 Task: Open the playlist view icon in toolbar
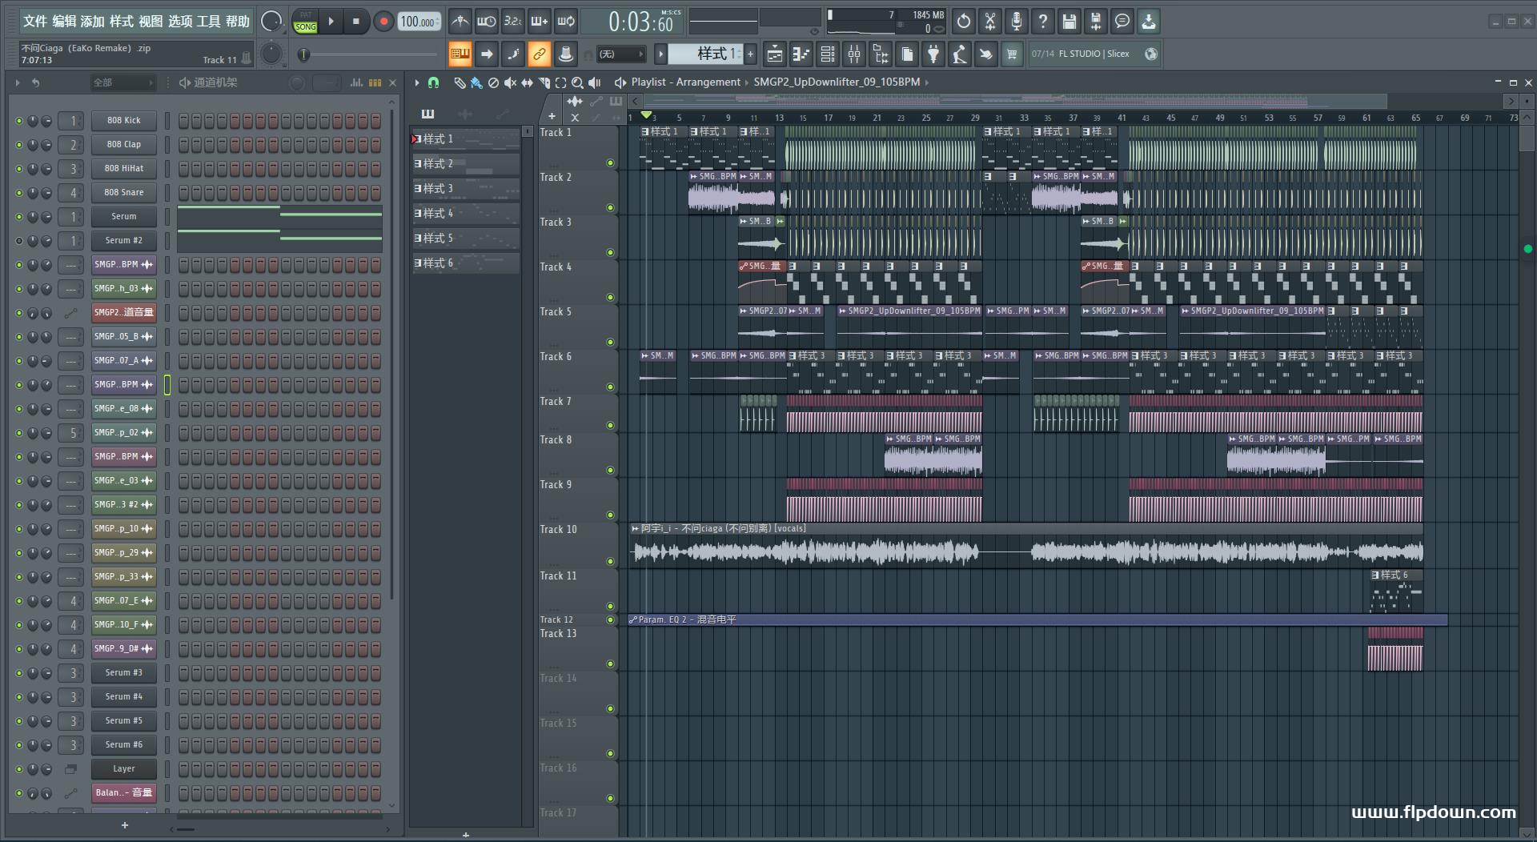point(774,54)
